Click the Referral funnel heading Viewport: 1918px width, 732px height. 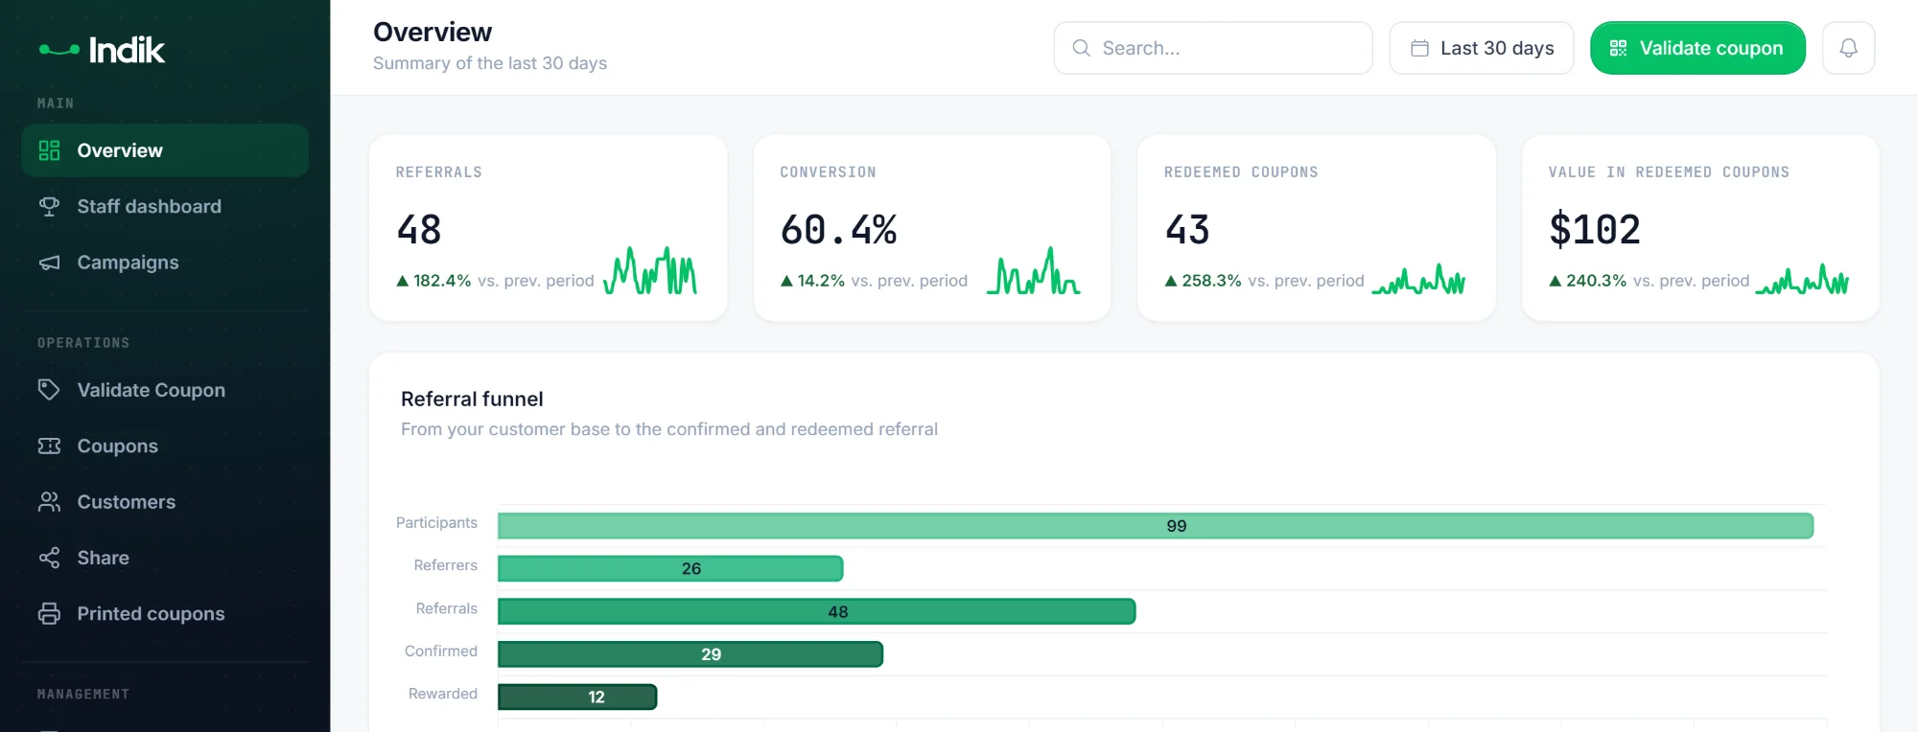coord(472,399)
